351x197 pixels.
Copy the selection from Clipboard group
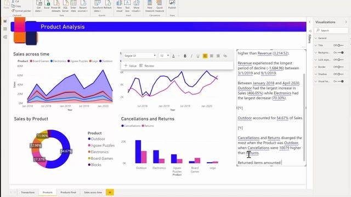point(16,6)
